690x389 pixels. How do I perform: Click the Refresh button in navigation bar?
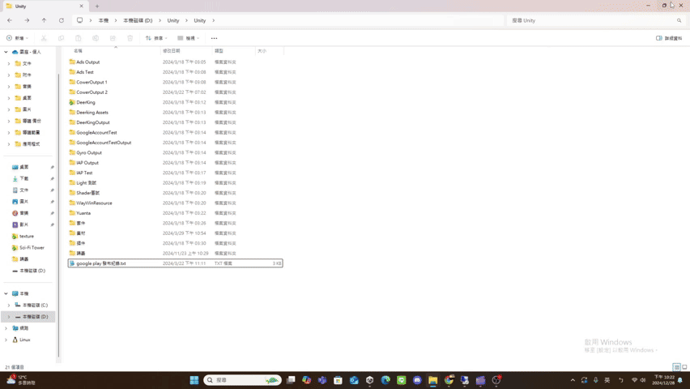(x=62, y=20)
